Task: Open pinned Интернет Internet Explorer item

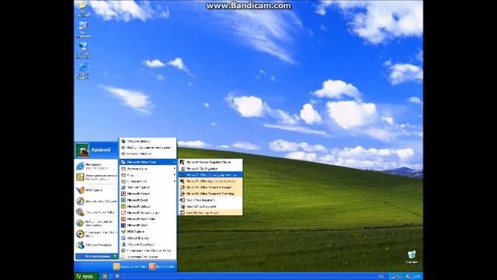Action: click(x=96, y=166)
